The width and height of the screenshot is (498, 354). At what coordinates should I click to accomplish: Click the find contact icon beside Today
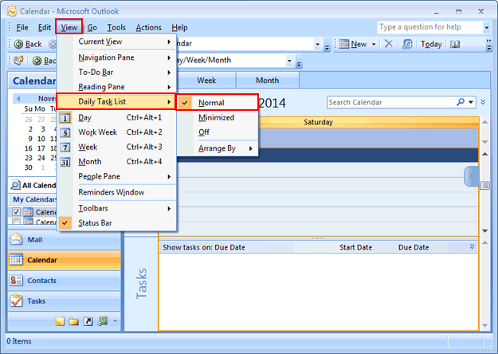[407, 44]
